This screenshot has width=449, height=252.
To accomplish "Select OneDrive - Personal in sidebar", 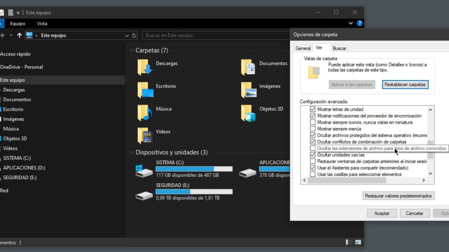I will click(x=21, y=67).
